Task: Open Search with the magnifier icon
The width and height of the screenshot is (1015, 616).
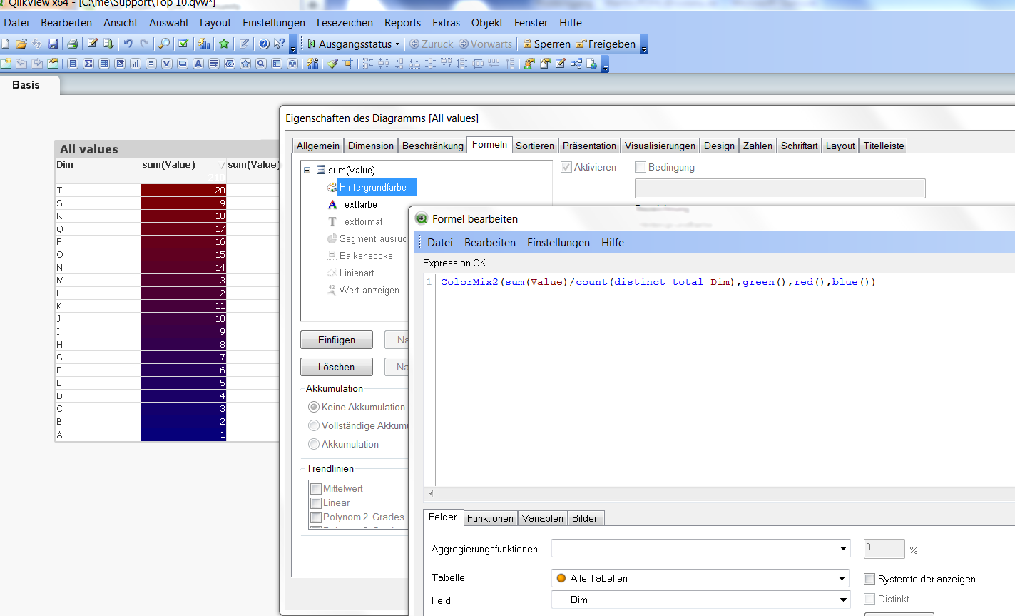Action: click(x=164, y=44)
